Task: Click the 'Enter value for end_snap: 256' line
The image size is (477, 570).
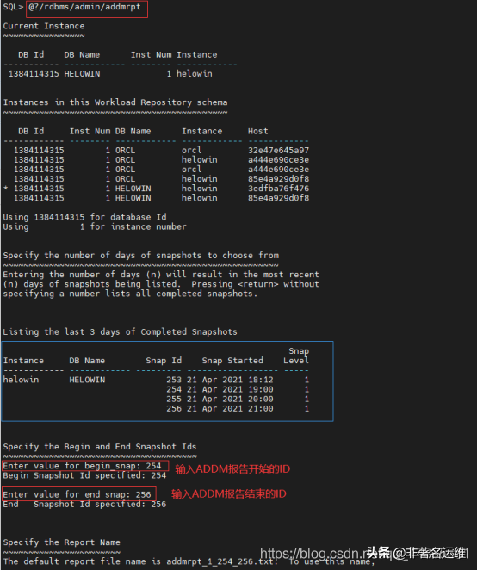Action: (x=77, y=495)
